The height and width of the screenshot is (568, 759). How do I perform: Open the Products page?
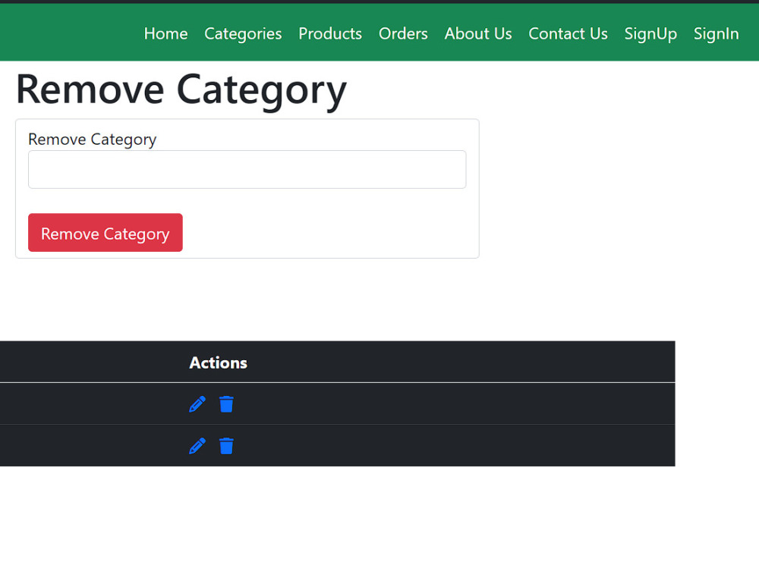[330, 33]
